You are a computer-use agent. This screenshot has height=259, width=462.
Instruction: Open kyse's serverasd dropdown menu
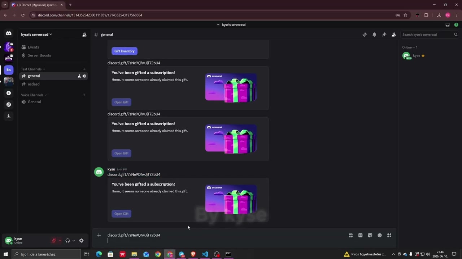coord(36,35)
